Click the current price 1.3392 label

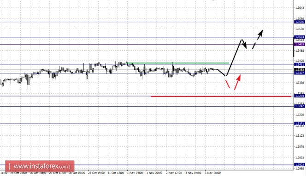coord(300,70)
